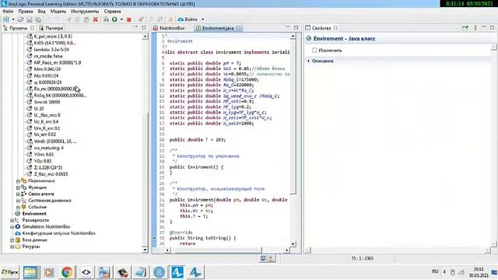Click the Open model toolbar icon

[x=21, y=19]
